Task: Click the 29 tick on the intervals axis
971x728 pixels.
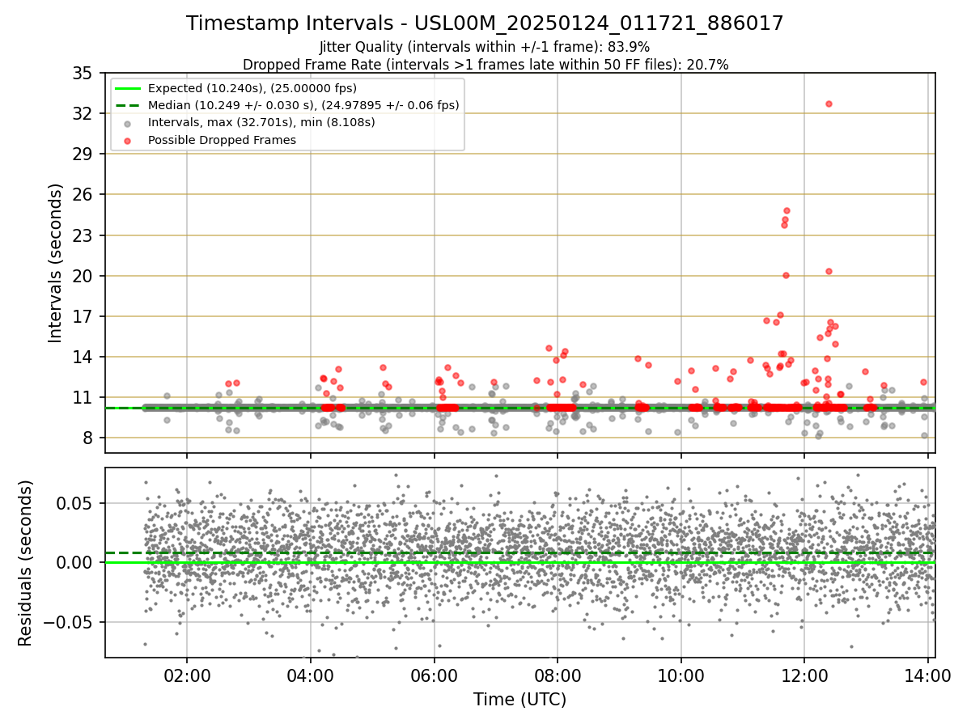Action: pyautogui.click(x=83, y=154)
